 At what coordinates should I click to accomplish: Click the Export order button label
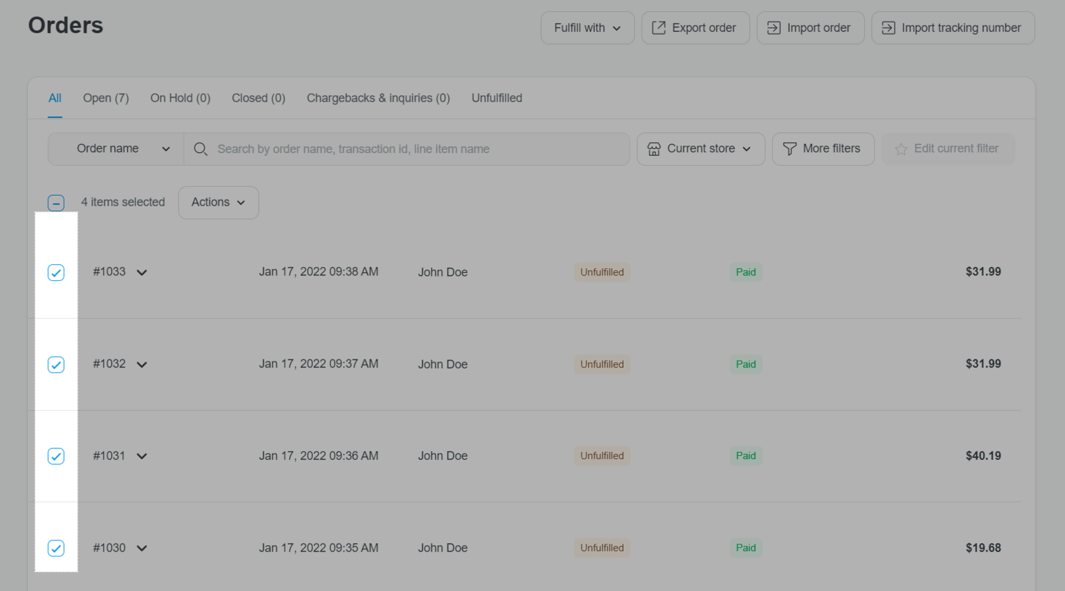(x=704, y=28)
